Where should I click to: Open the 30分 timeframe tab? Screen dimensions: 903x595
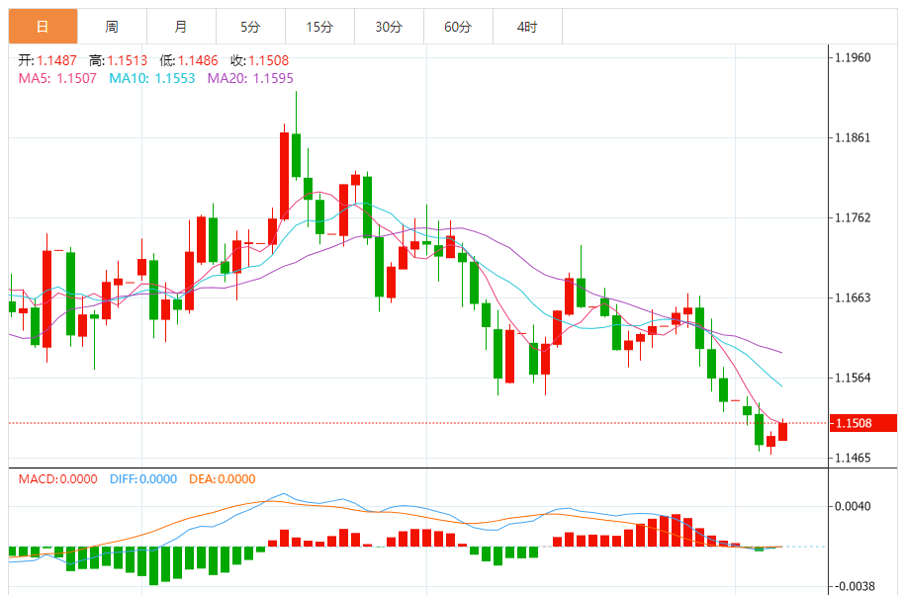tap(389, 27)
